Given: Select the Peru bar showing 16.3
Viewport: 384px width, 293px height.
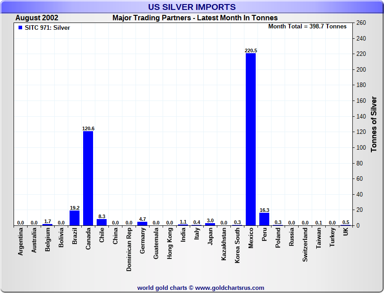Looking at the screenshot, I should point(264,219).
